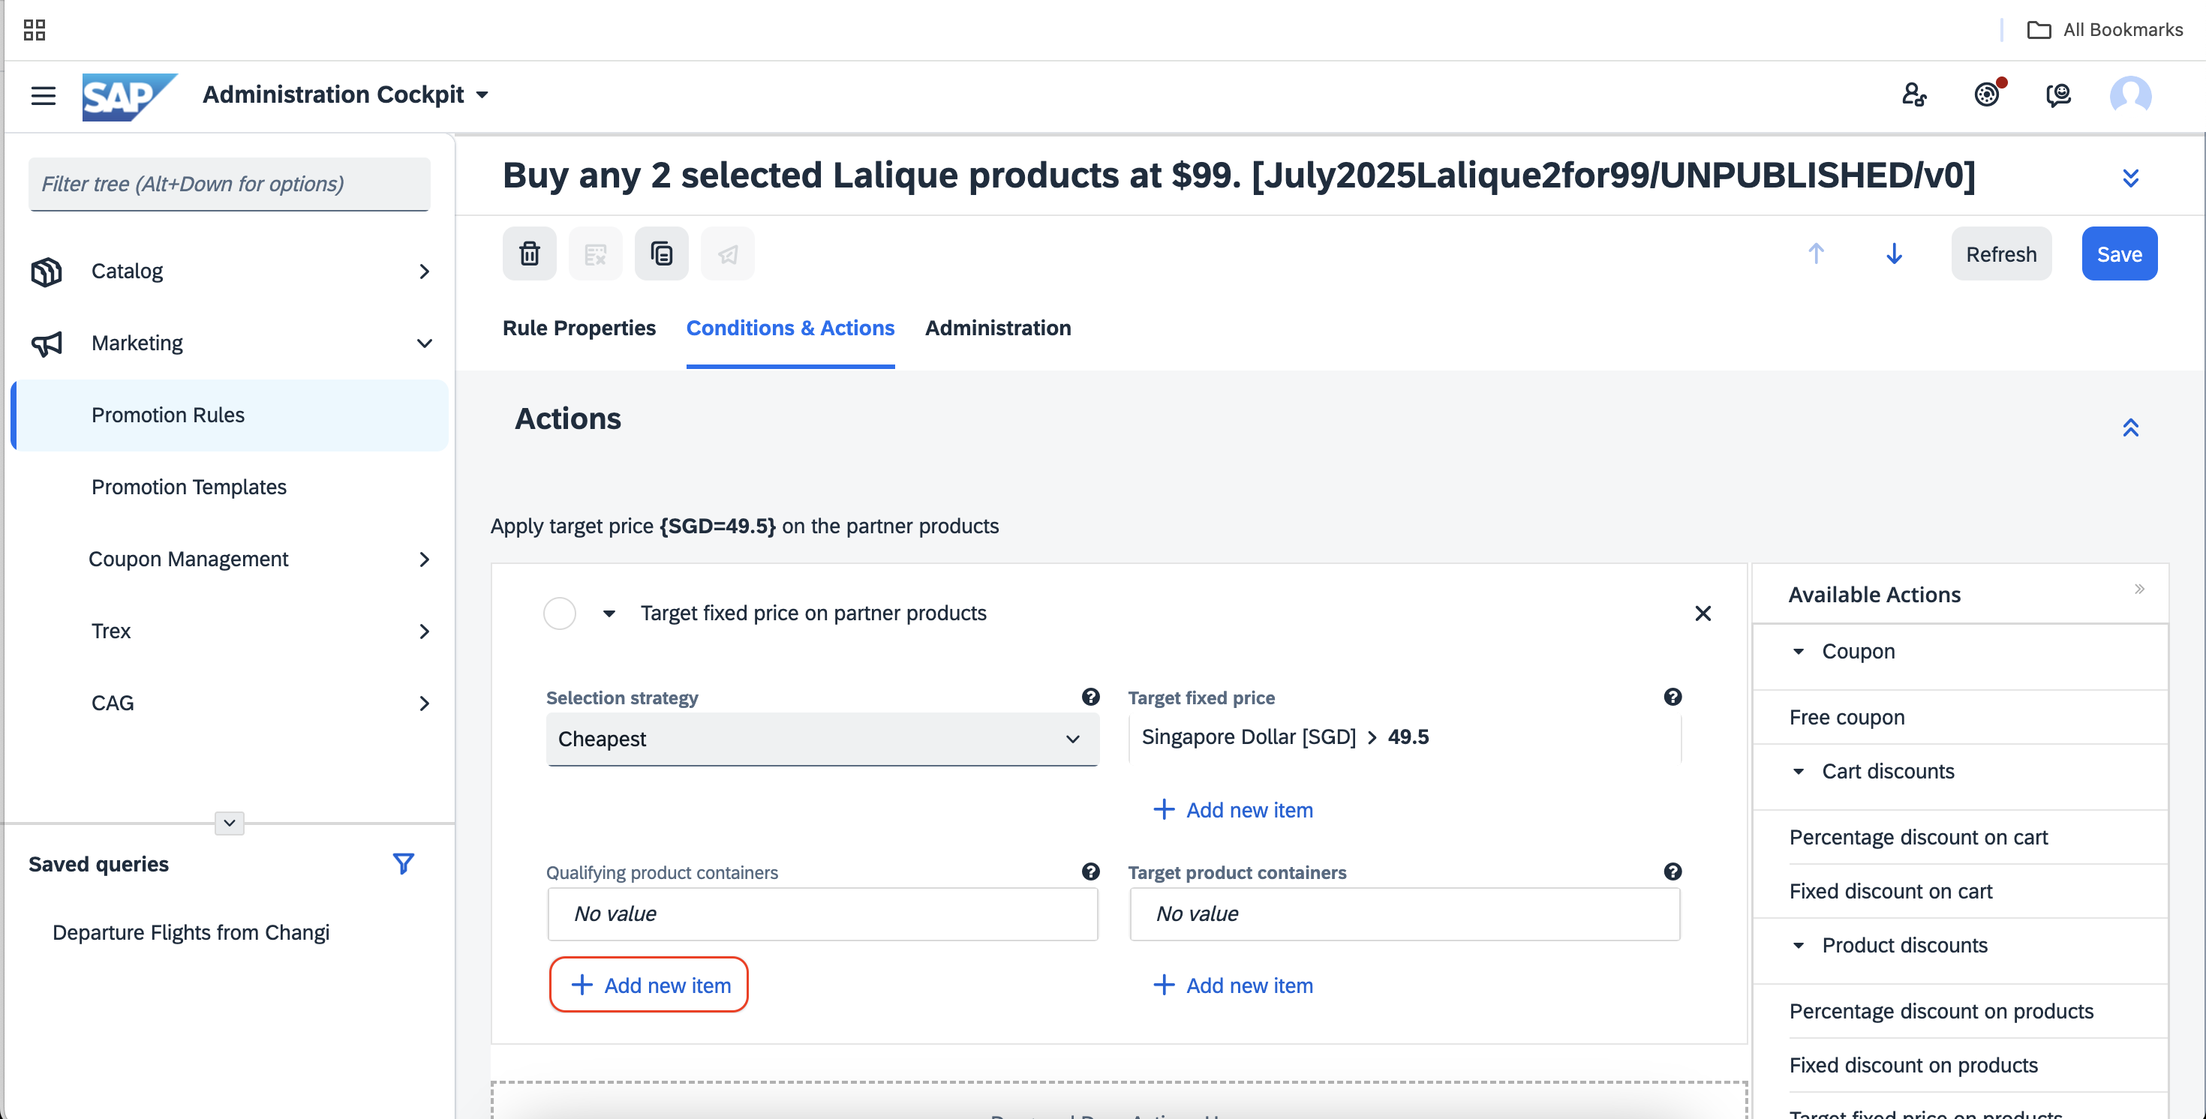
Task: Toggle the saved queries panel collapse arrow
Action: (229, 823)
